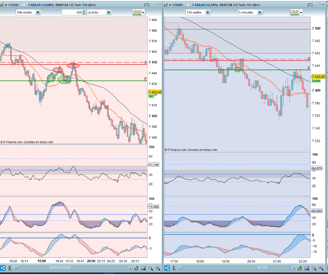The height and width of the screenshot is (274, 328).
Task: Maximize the left chart window
Action: coord(156,5)
